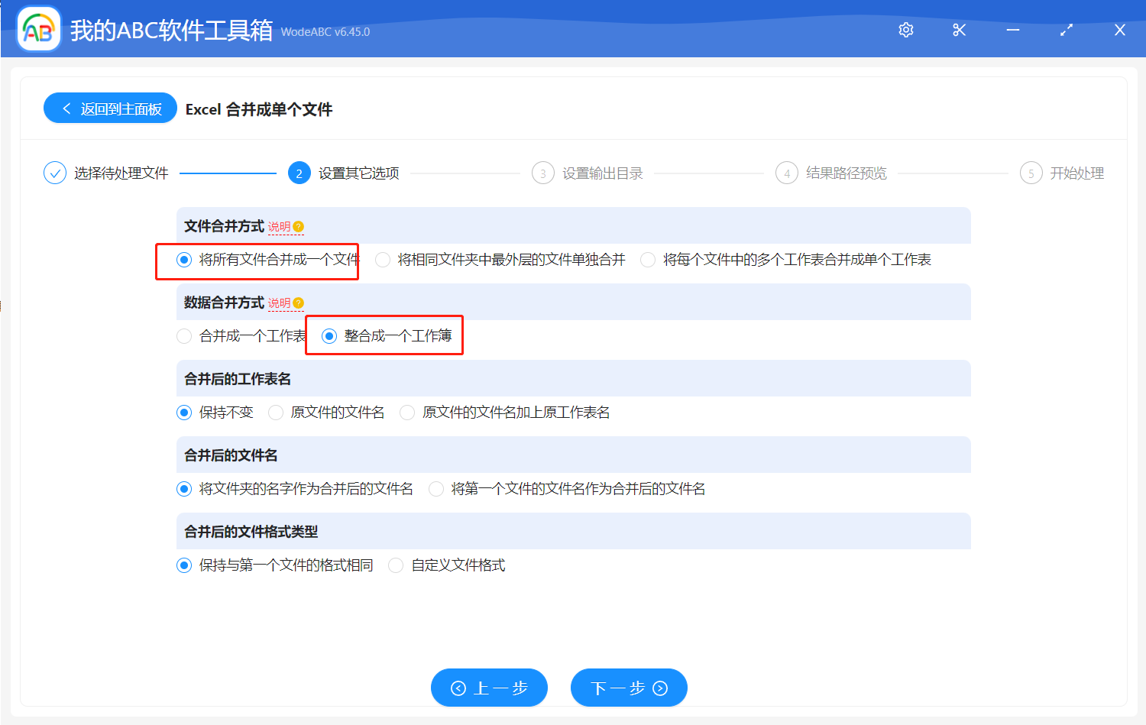Open the settings gear in the title bar
Image resolution: width=1146 pixels, height=725 pixels.
(x=905, y=29)
